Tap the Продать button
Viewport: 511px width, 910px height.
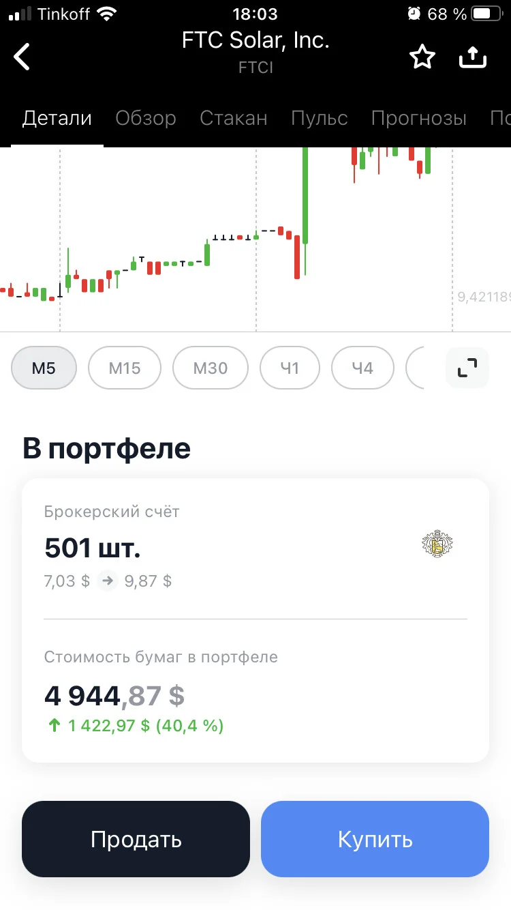[x=136, y=839]
